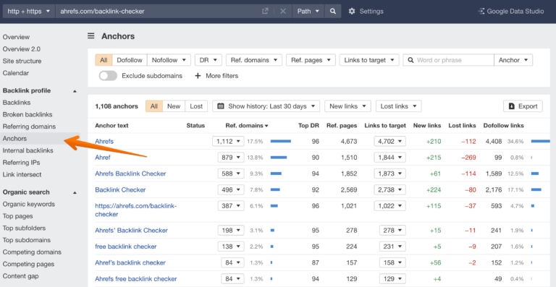Open the free backlink checker anchor link
The height and width of the screenshot is (287, 556).
[125, 247]
